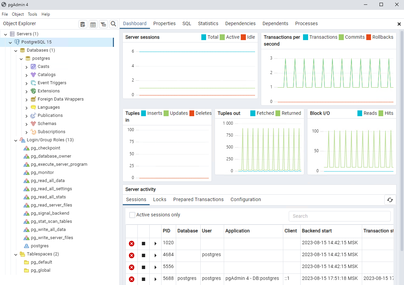
Task: Collapse the Login/Group Roles node
Action: point(16,140)
